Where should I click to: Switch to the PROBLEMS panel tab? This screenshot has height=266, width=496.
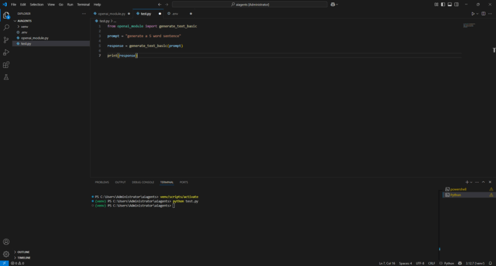click(102, 182)
